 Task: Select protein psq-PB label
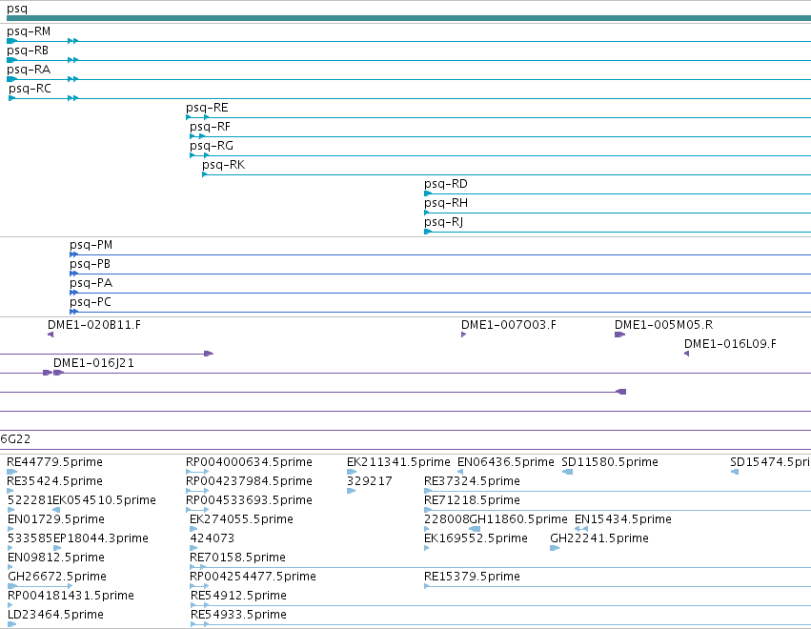click(90, 264)
